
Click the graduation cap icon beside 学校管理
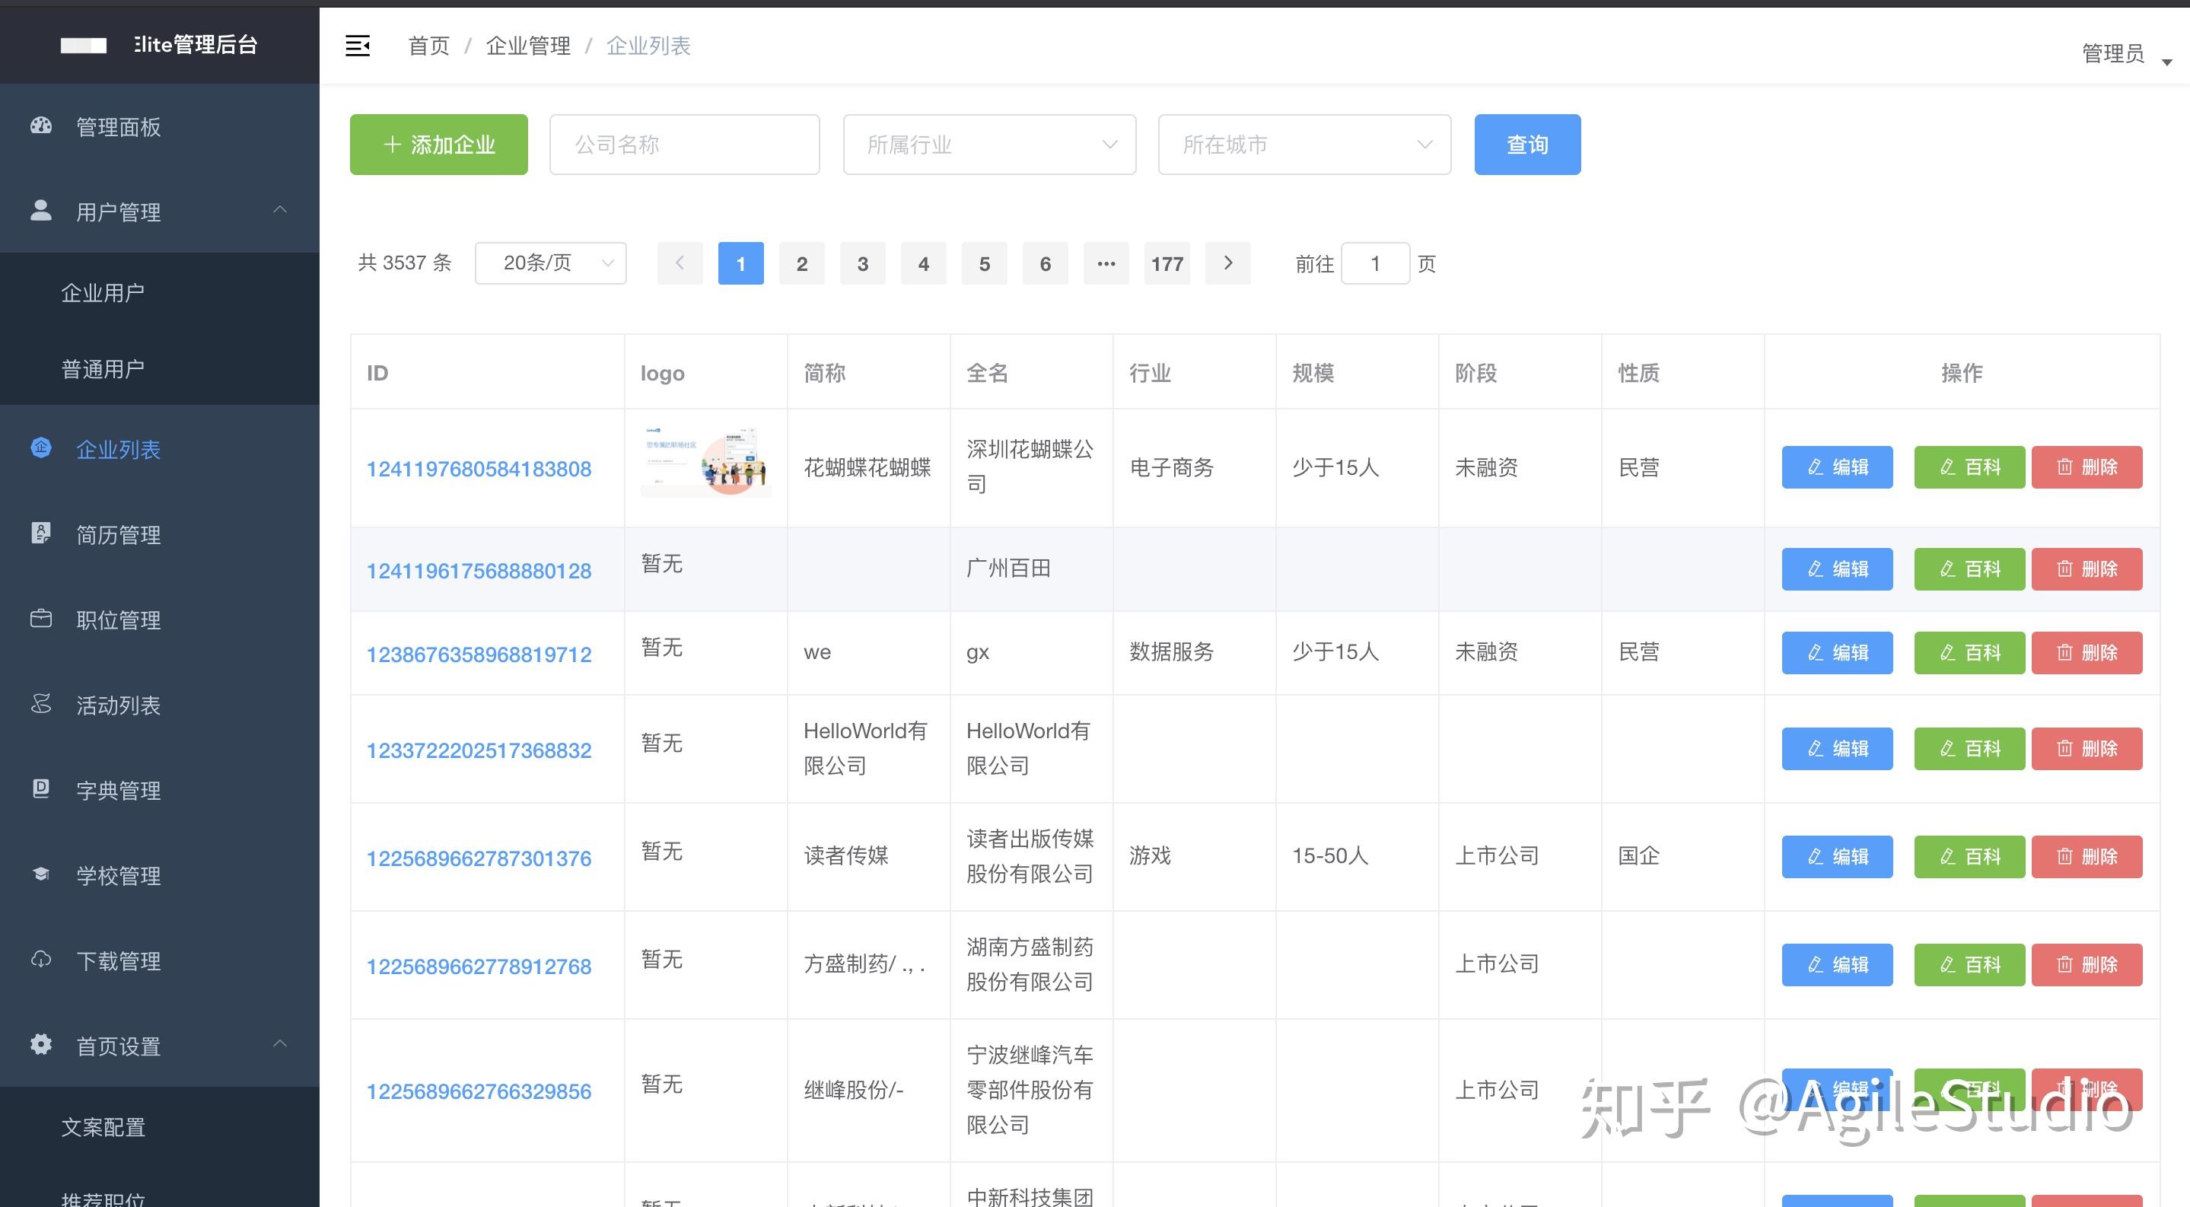pyautogui.click(x=41, y=874)
